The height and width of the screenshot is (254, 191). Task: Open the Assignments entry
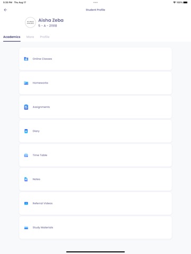click(x=95, y=107)
